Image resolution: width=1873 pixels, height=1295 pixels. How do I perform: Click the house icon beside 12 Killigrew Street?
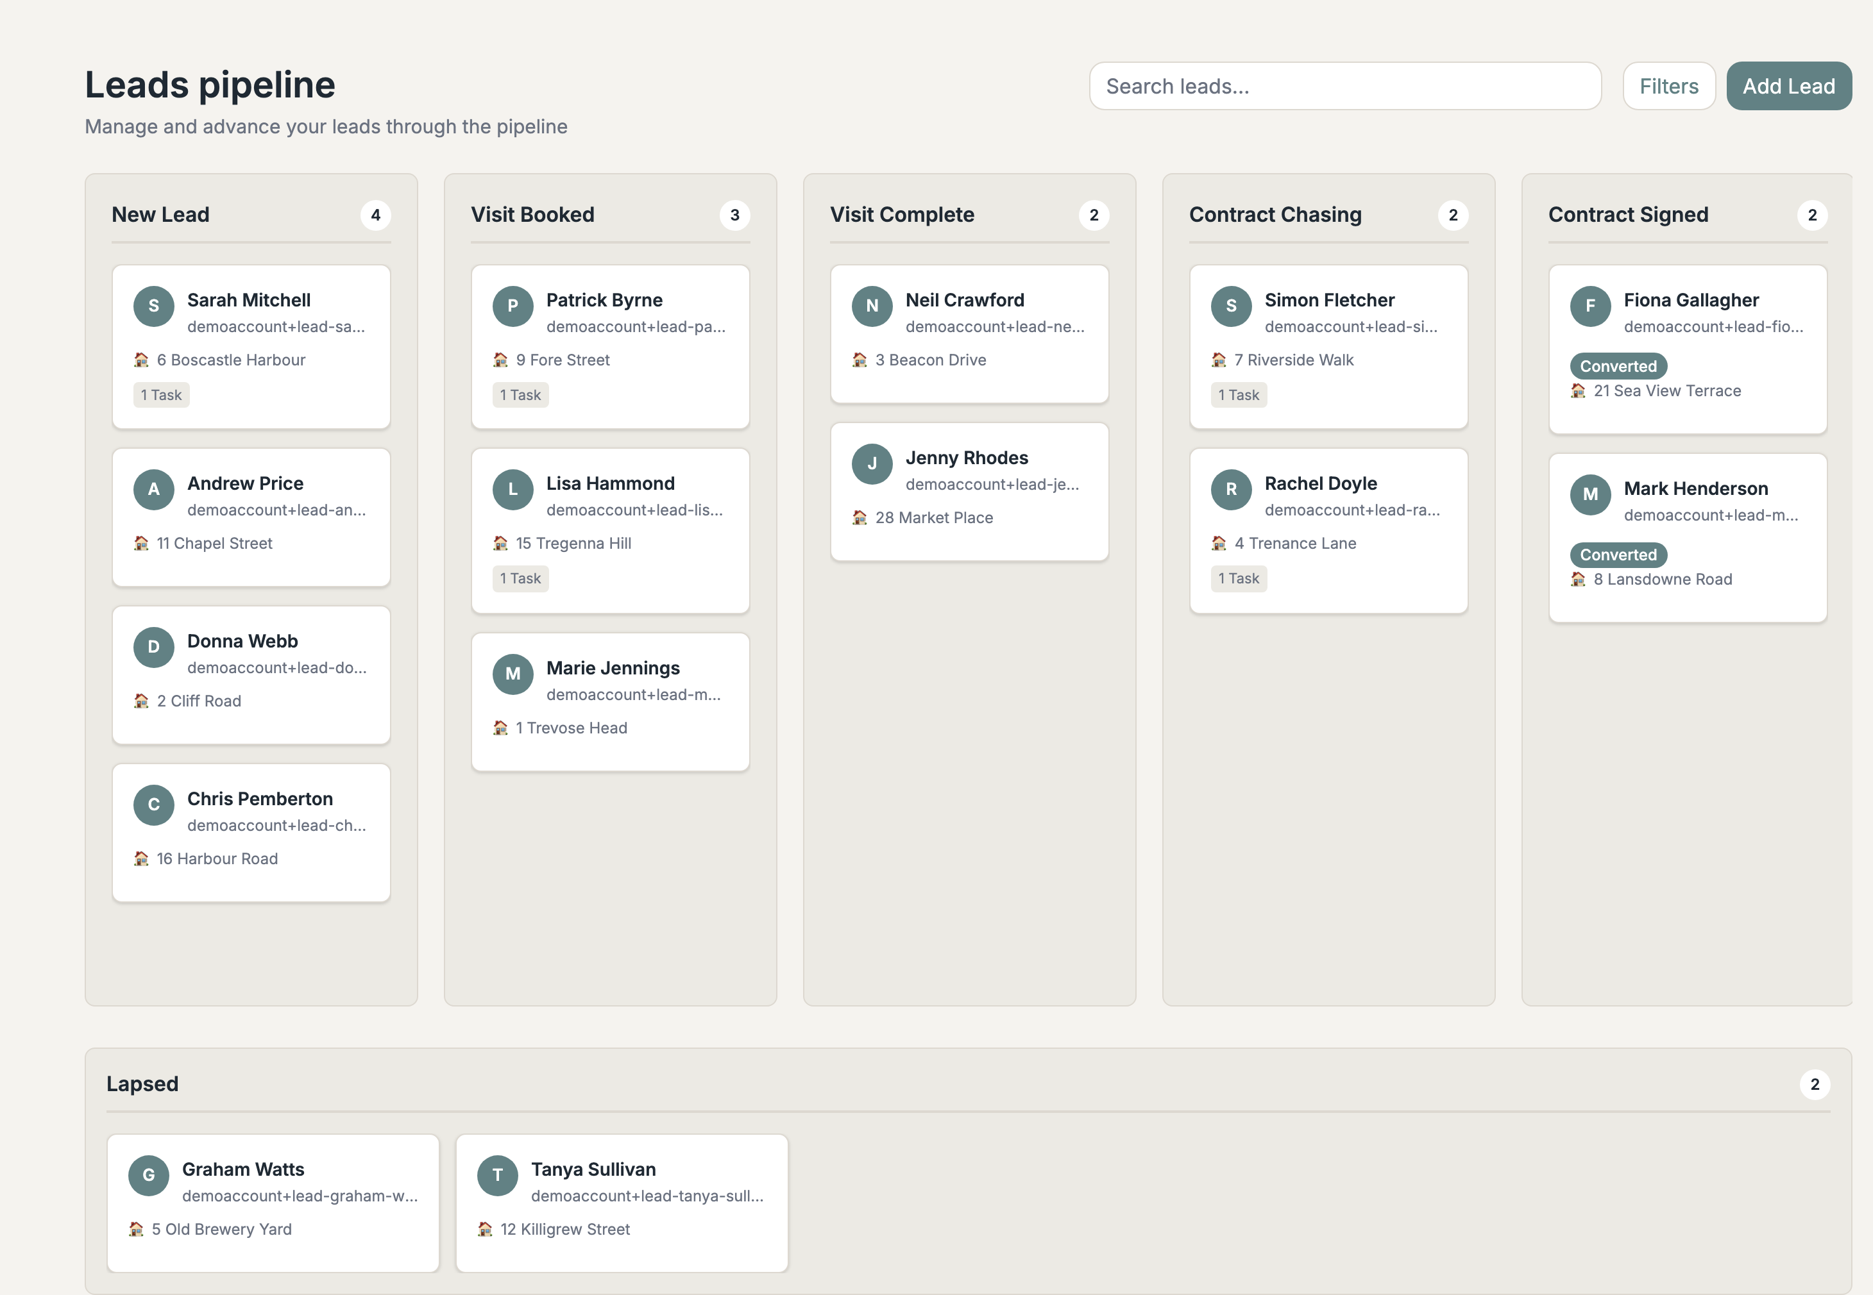pos(486,1228)
